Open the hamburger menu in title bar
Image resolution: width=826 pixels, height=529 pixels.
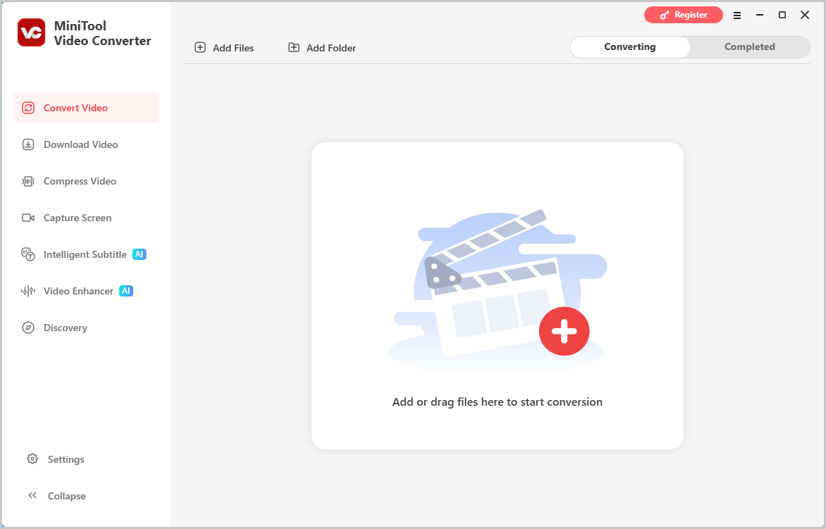737,15
